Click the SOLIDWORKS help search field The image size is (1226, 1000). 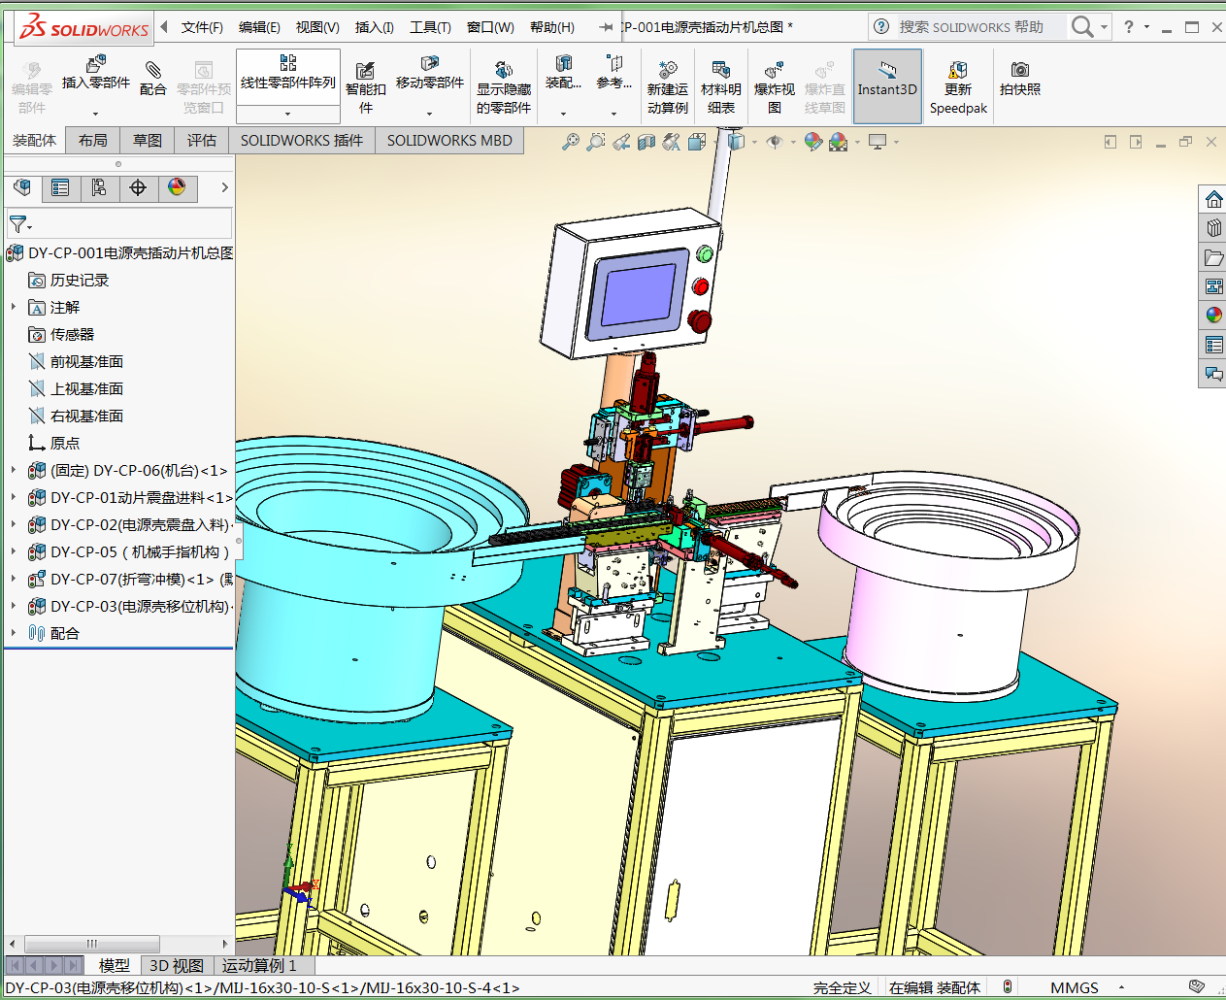point(971,27)
